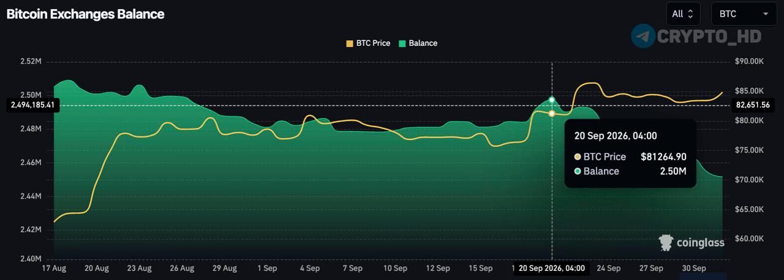This screenshot has height=280, width=784.
Task: Click the $65.00K right axis value
Action: (750, 210)
